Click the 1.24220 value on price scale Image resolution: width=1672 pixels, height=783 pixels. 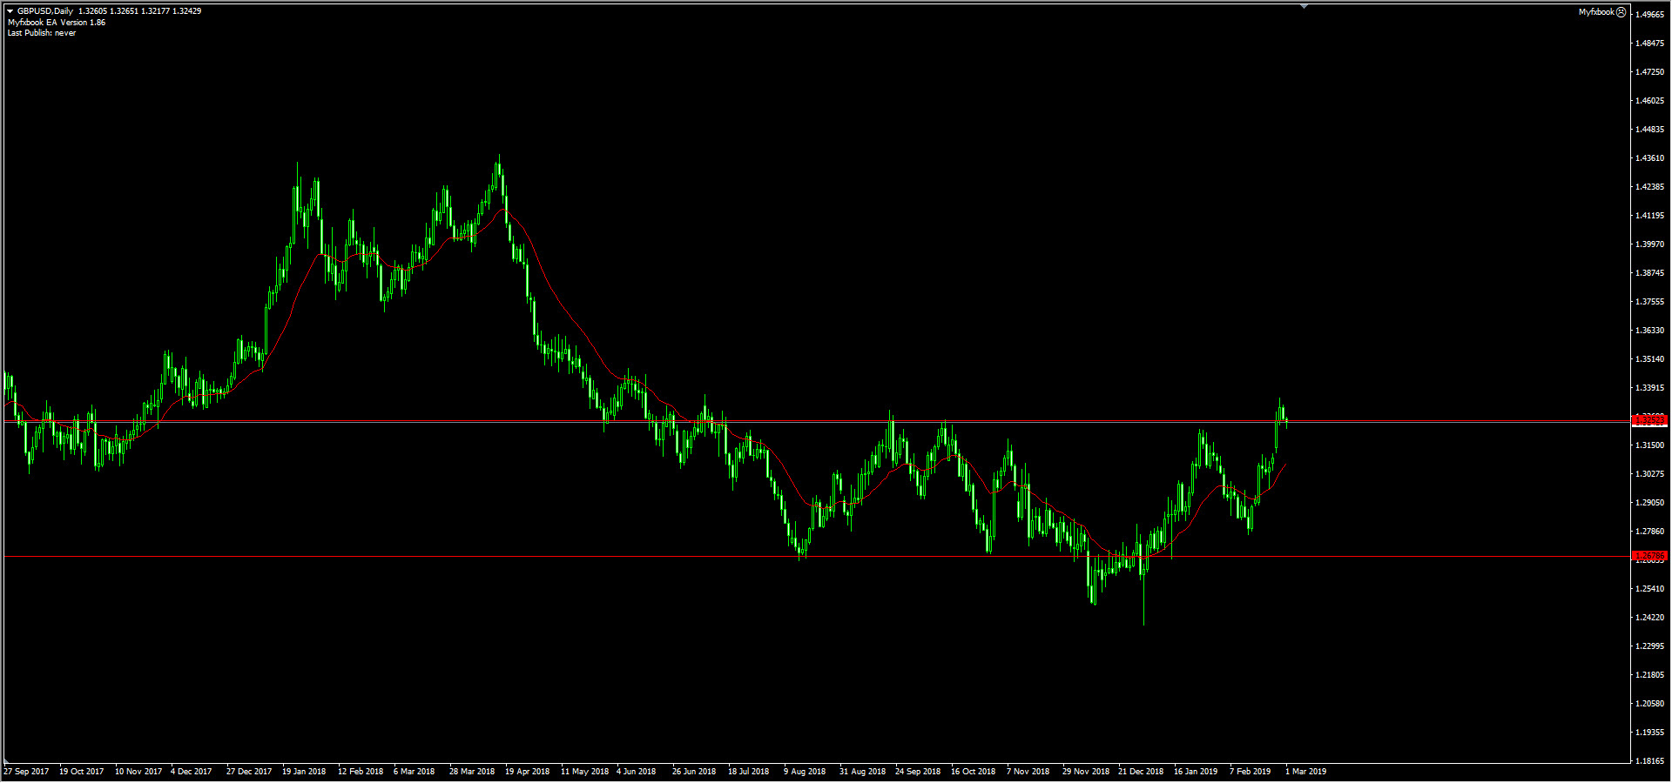coord(1649,618)
